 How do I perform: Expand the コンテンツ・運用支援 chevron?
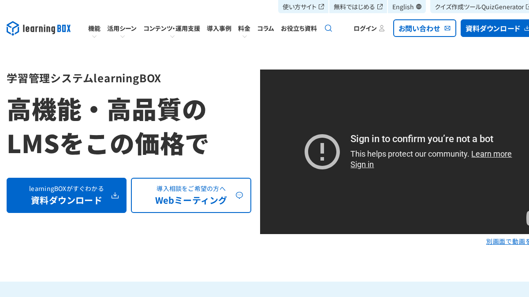(172, 37)
